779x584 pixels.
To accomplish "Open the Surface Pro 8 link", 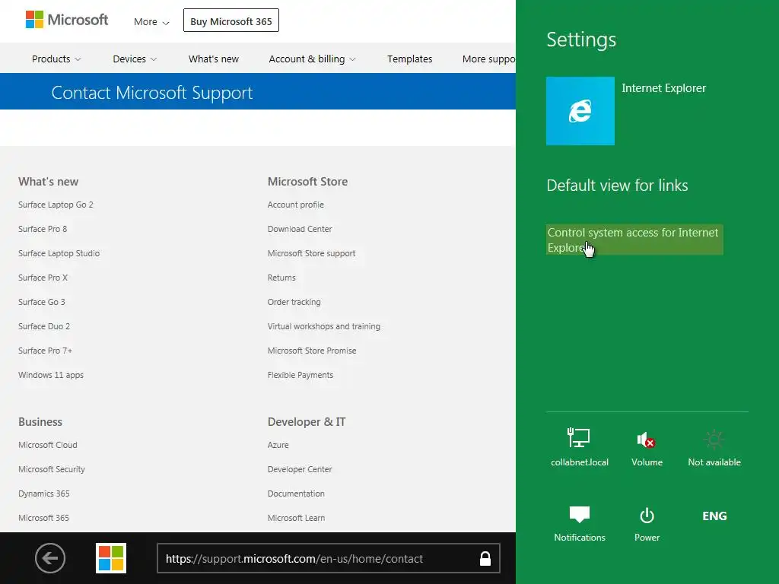I will tap(43, 229).
